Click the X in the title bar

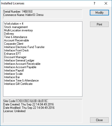(x=106, y=3)
